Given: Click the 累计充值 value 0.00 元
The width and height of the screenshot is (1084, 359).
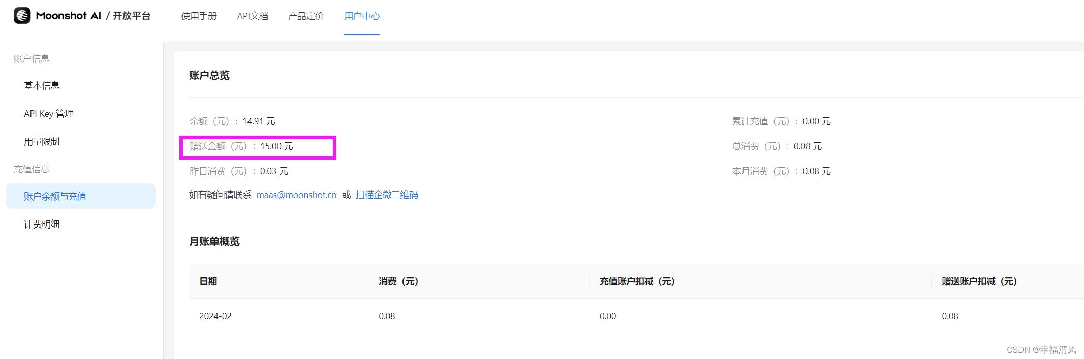Looking at the screenshot, I should 817,121.
